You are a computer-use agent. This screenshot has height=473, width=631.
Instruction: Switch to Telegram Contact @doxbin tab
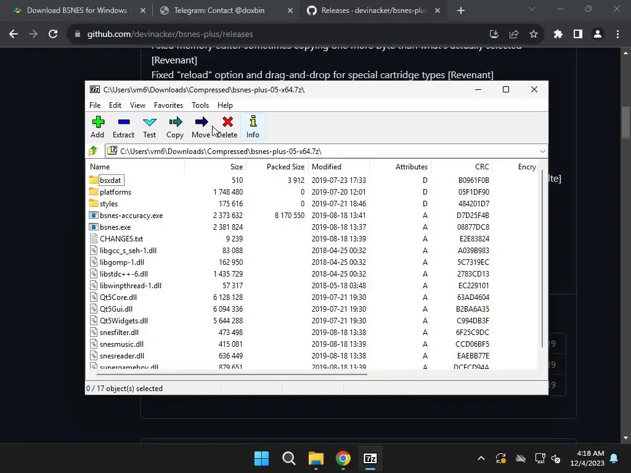click(219, 10)
